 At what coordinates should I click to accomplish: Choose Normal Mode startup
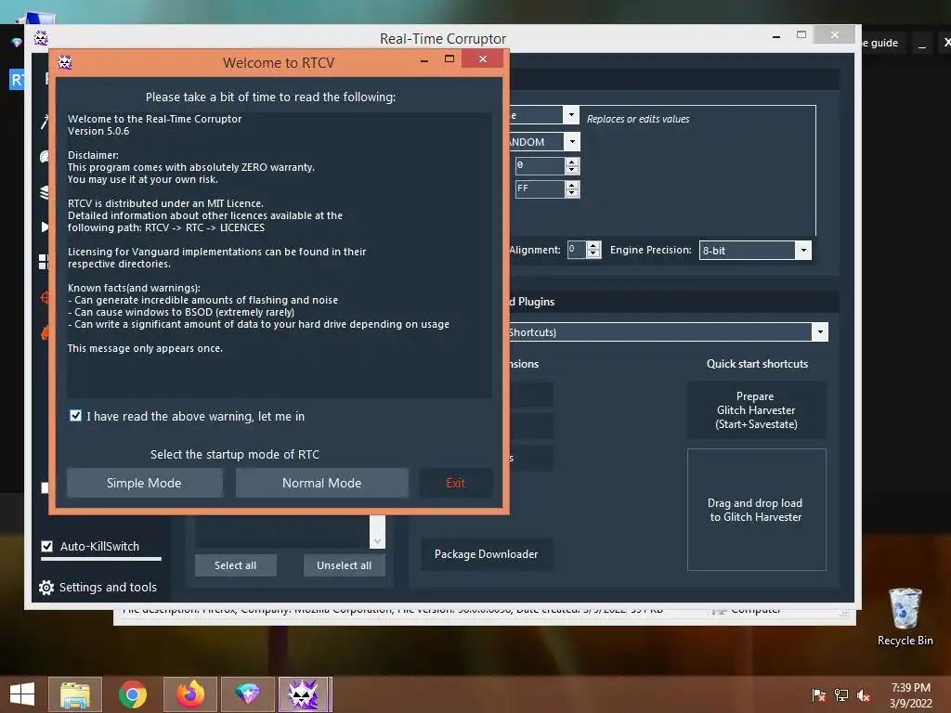point(321,483)
